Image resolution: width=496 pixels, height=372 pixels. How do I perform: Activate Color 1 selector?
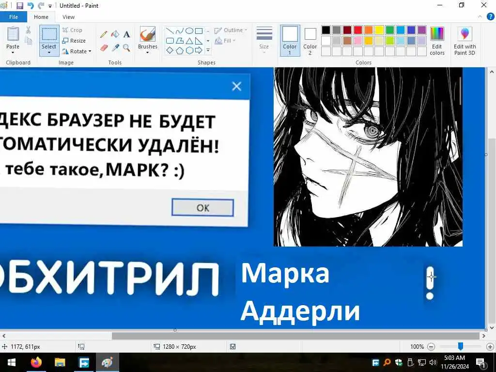tap(290, 41)
